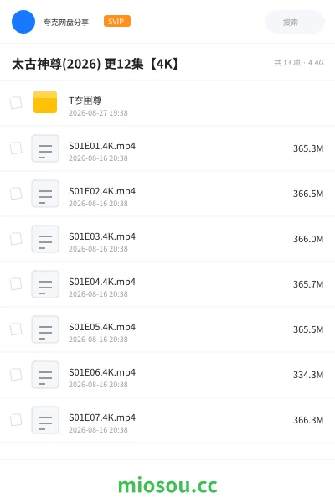Click the S01E05.4K.mp4 file icon

tap(45, 329)
